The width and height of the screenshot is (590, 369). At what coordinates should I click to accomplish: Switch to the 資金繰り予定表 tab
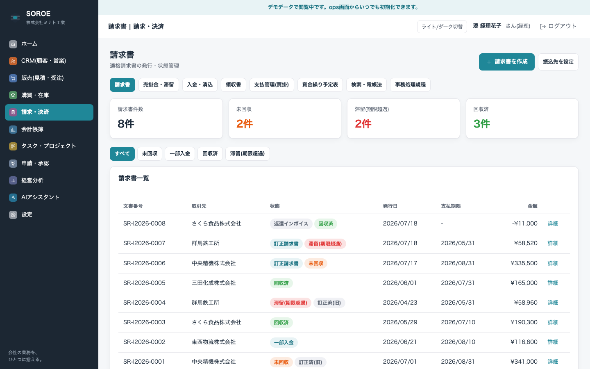pos(320,85)
